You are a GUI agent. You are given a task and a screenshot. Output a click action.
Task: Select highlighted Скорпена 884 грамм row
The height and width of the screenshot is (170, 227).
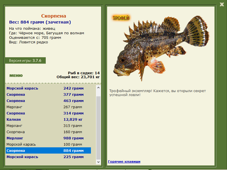(x=48, y=150)
